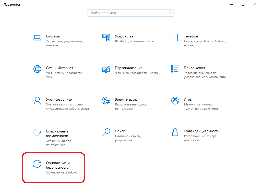The height and width of the screenshot is (188, 261).
Task: Click the Обновления Windows subtitle text
Action: point(62,172)
